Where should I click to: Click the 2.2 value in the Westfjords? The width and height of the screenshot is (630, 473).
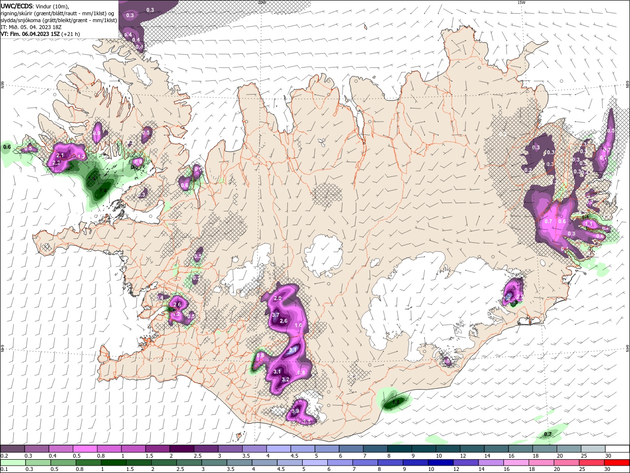pos(56,163)
